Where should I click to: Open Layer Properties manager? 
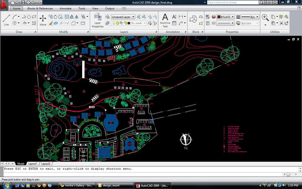pos(98,20)
